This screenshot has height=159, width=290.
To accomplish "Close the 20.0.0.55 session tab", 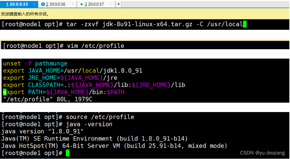I will (34, 4).
